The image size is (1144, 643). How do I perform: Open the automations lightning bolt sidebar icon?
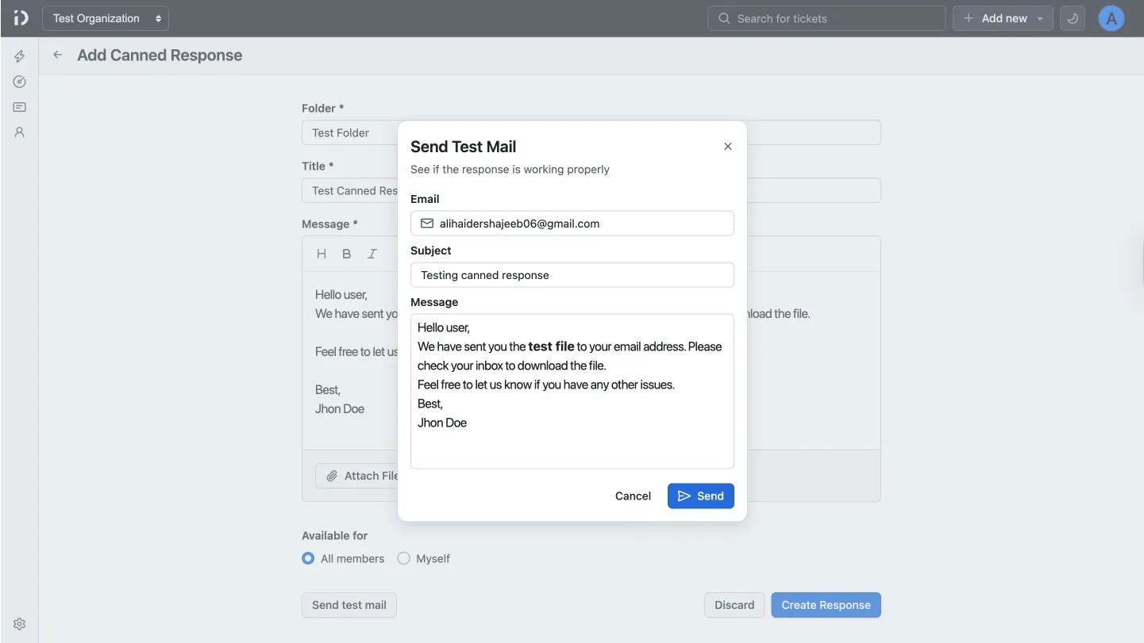(x=19, y=55)
